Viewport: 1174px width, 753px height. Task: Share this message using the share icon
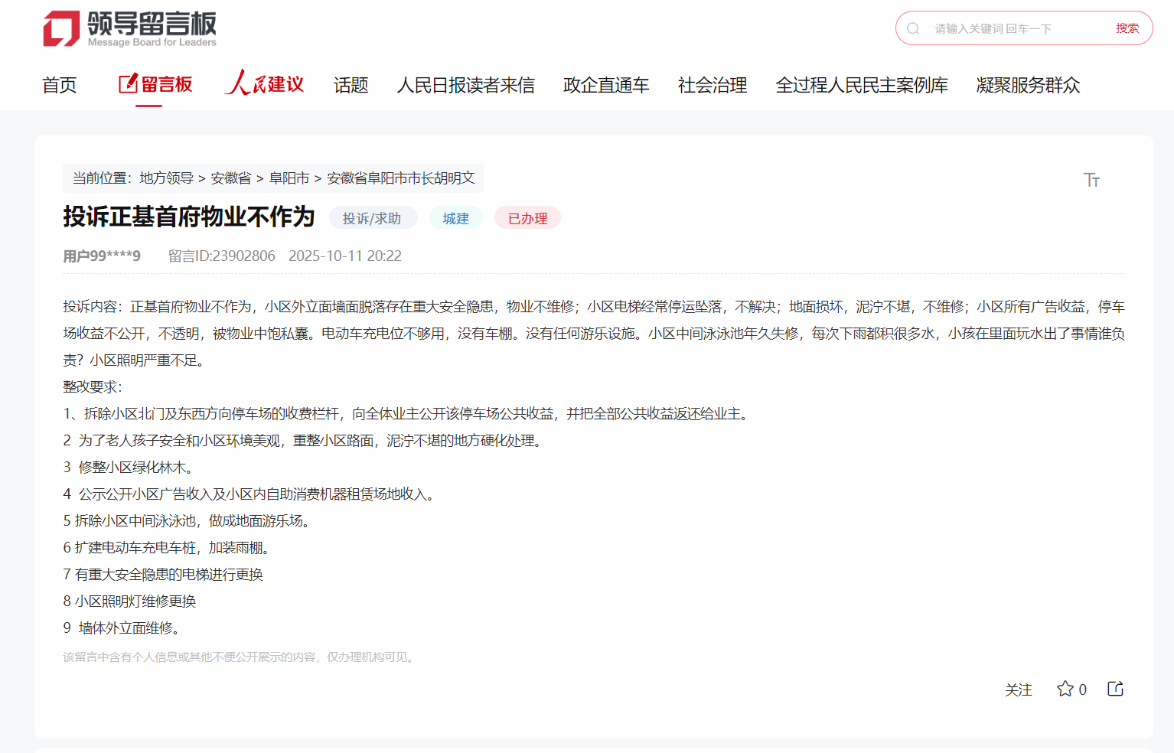click(1114, 689)
